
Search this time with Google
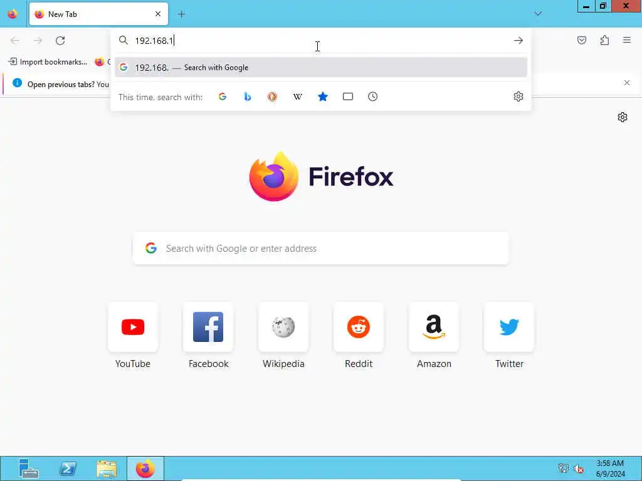pos(223,96)
